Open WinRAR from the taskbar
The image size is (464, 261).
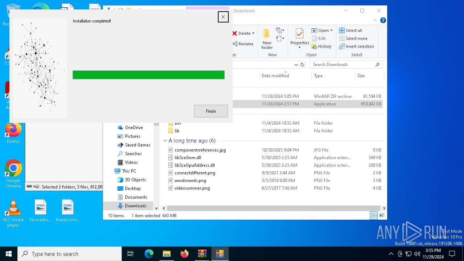point(202,254)
